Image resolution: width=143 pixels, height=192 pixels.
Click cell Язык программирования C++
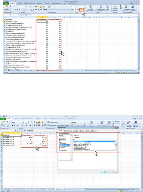click(21, 23)
